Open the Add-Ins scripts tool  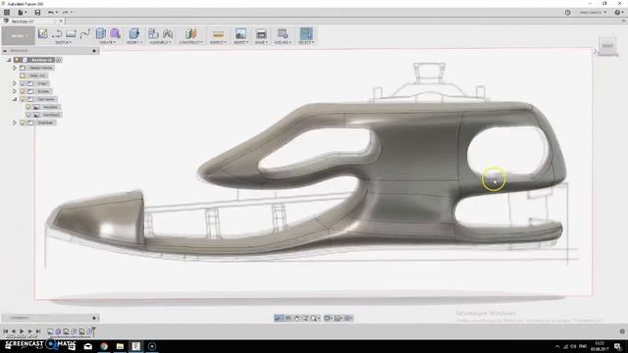[283, 33]
